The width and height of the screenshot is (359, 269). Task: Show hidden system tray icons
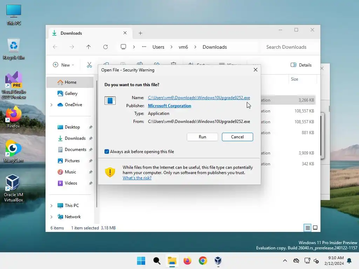click(x=285, y=261)
